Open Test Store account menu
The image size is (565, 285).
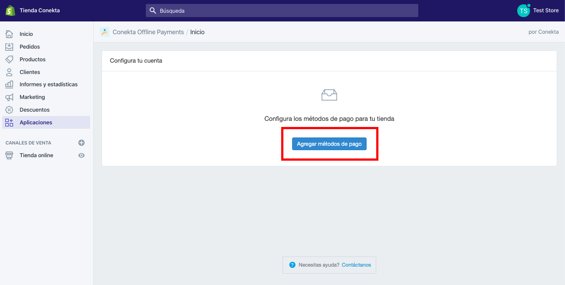point(546,11)
